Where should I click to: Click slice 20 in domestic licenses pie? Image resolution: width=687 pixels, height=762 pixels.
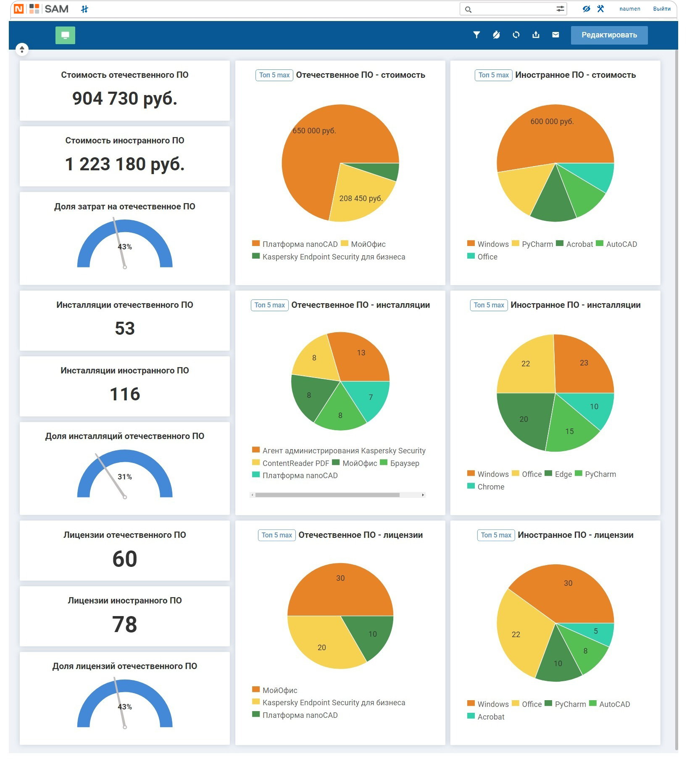point(321,648)
